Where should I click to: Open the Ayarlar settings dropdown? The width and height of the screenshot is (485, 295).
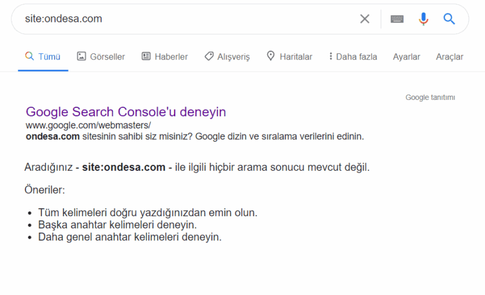406,57
